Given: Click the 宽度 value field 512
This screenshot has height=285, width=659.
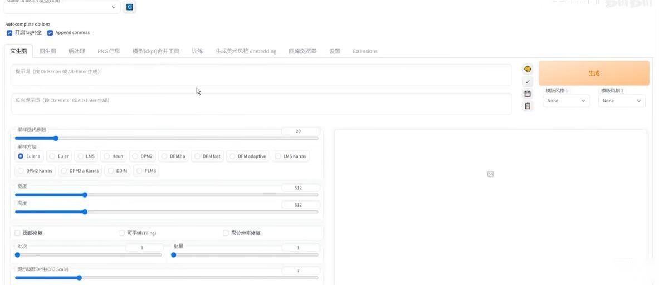Looking at the screenshot, I should coord(300,188).
